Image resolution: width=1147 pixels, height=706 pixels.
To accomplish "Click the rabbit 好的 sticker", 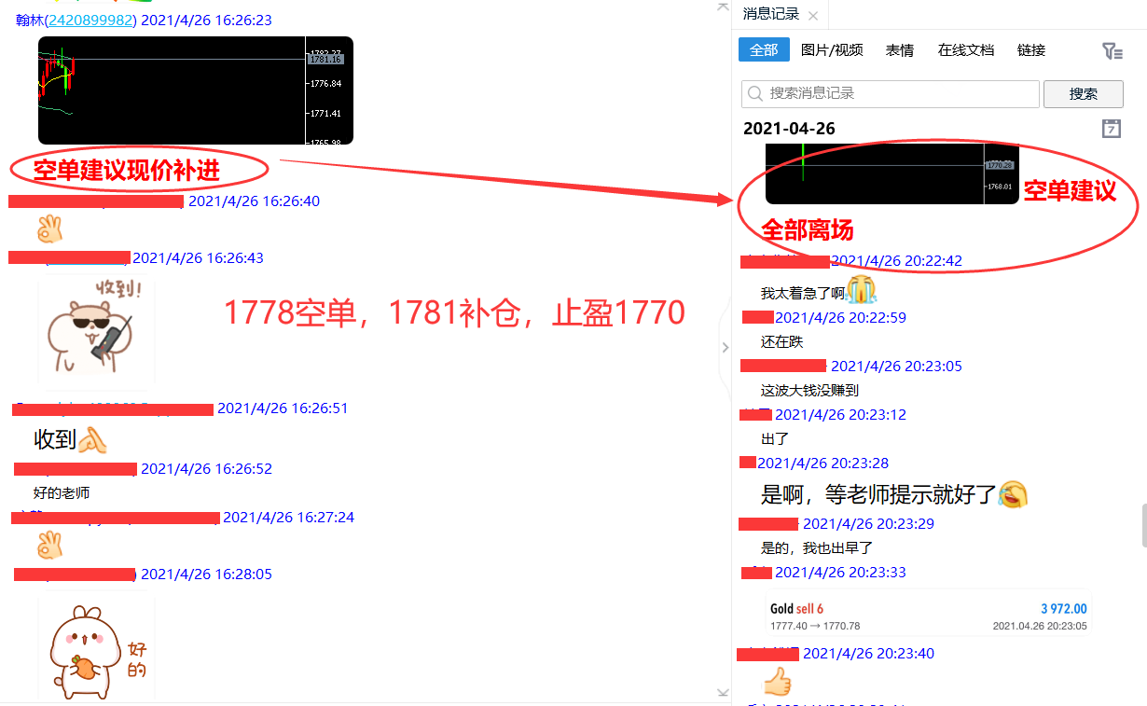I will coord(96,645).
